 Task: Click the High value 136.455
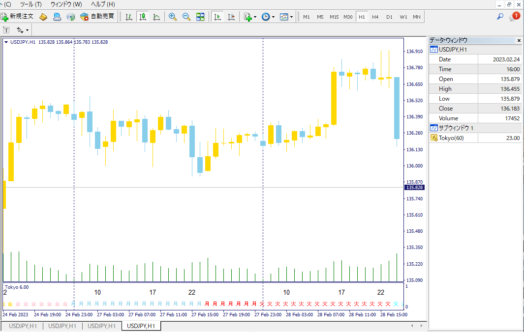click(510, 89)
